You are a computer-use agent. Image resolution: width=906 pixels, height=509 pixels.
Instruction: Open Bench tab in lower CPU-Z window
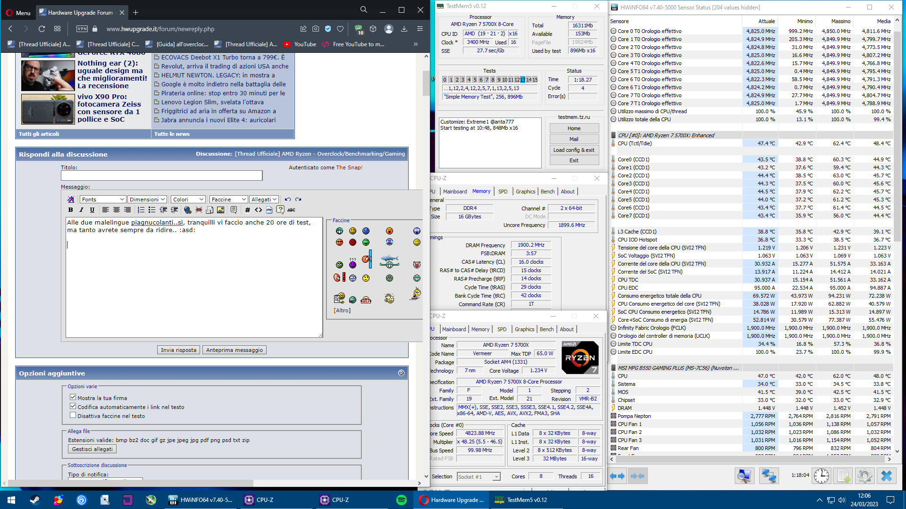(x=546, y=329)
